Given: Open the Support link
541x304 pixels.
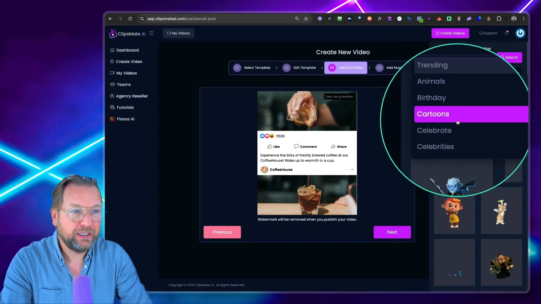Looking at the screenshot, I should pyautogui.click(x=488, y=33).
